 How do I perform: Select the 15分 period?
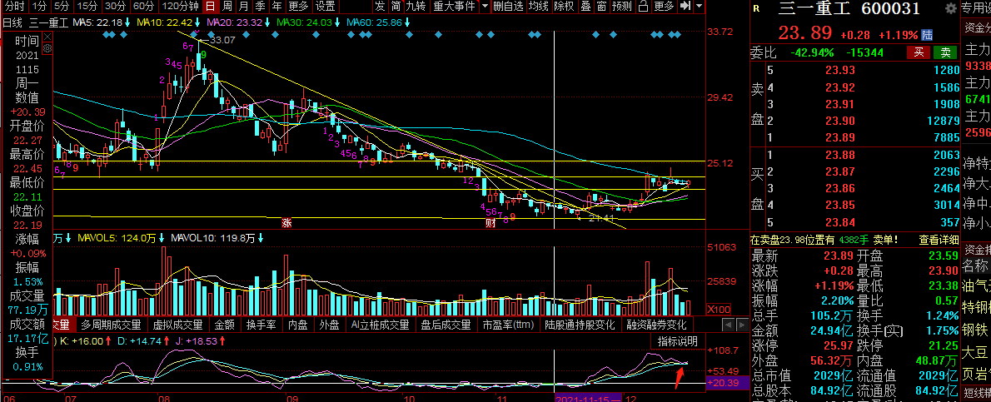(x=87, y=7)
